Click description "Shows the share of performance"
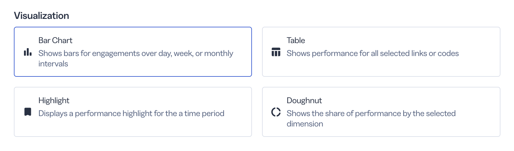The height and width of the screenshot is (151, 514). [371, 119]
